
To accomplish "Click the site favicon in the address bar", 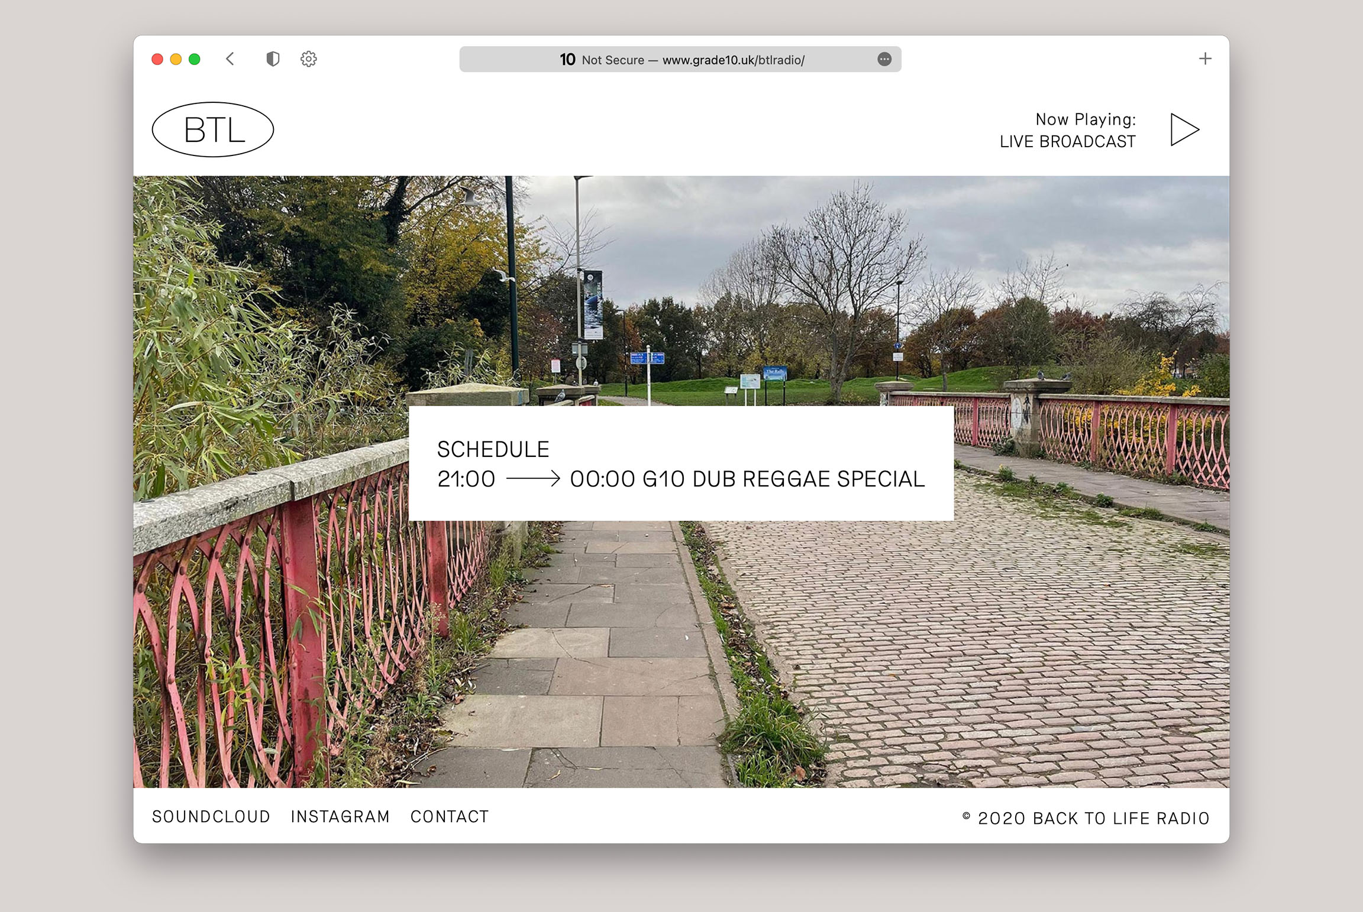I will pos(567,60).
